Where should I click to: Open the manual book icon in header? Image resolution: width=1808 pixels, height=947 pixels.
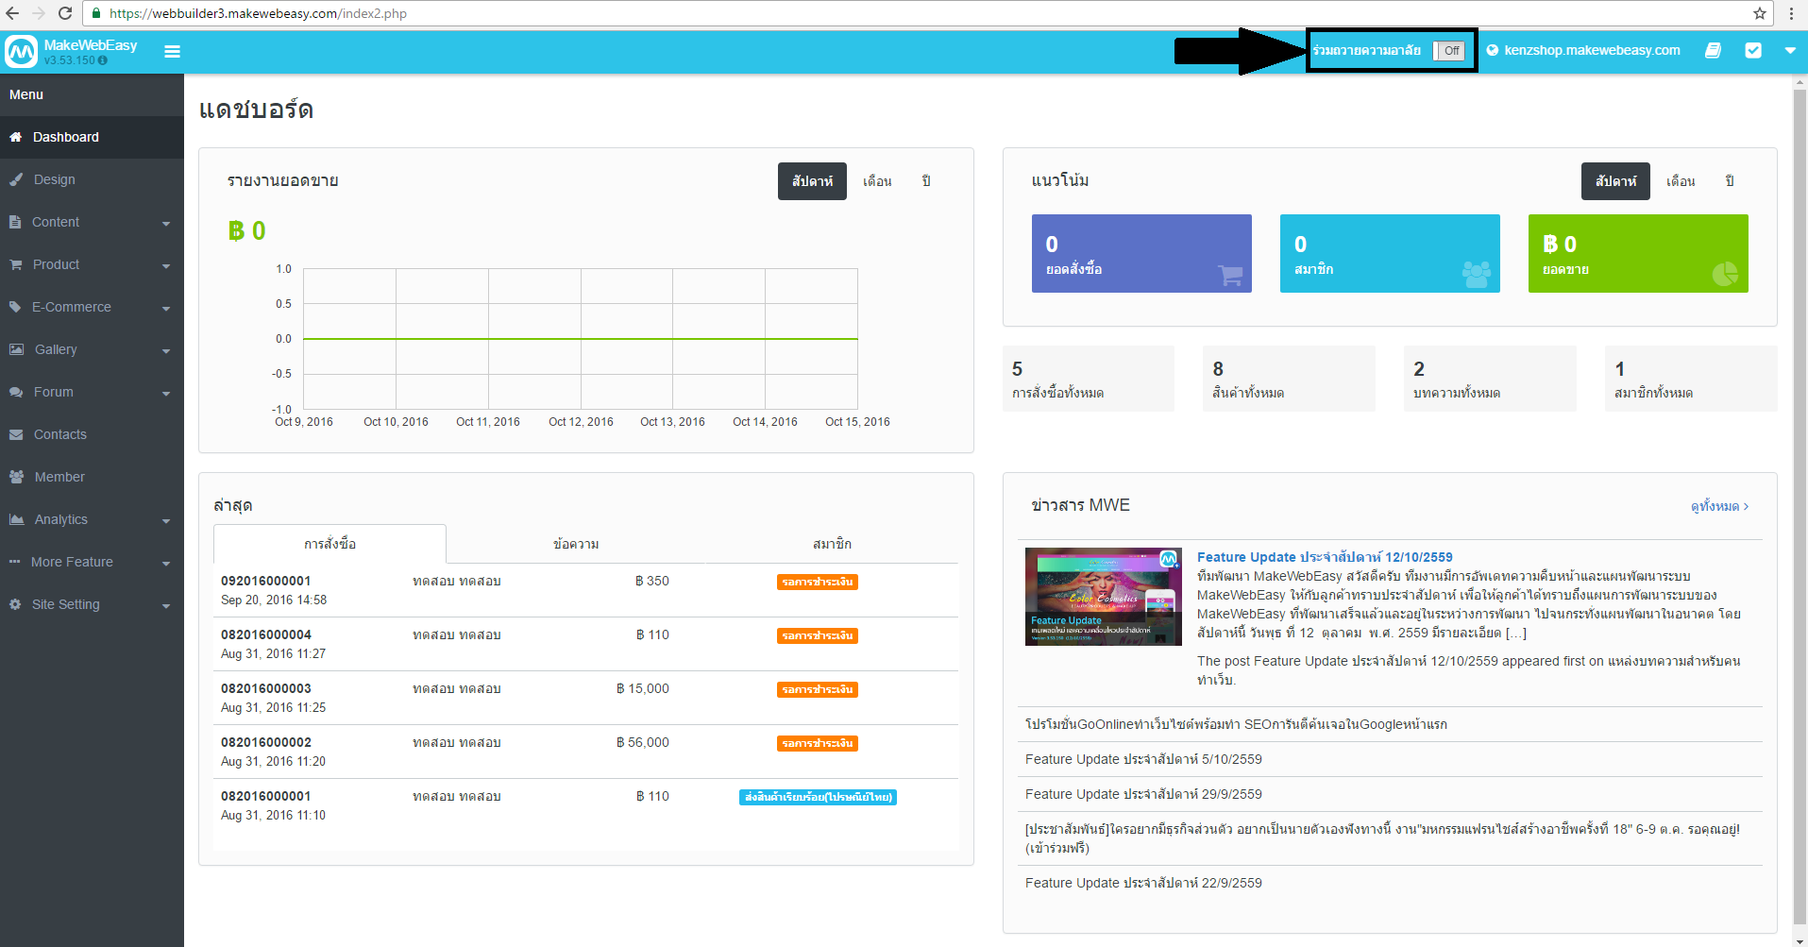1713,51
